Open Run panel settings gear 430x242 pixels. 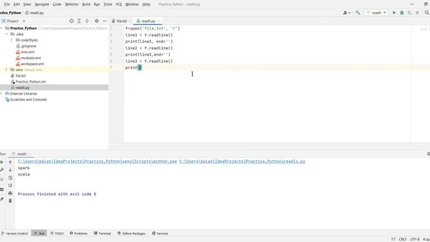pos(429,154)
